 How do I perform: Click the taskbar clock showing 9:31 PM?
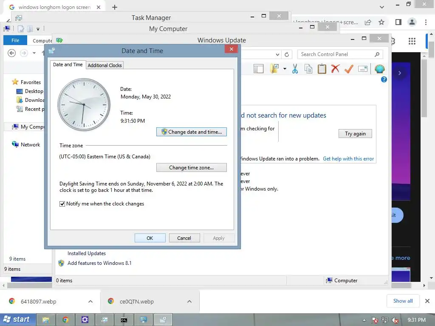point(416,320)
